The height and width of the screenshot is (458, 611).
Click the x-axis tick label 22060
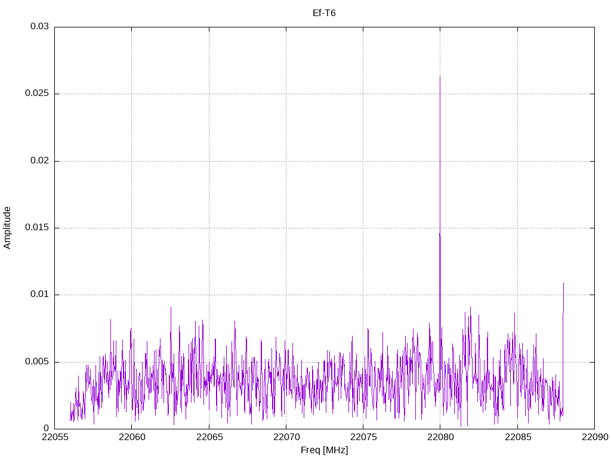[132, 437]
